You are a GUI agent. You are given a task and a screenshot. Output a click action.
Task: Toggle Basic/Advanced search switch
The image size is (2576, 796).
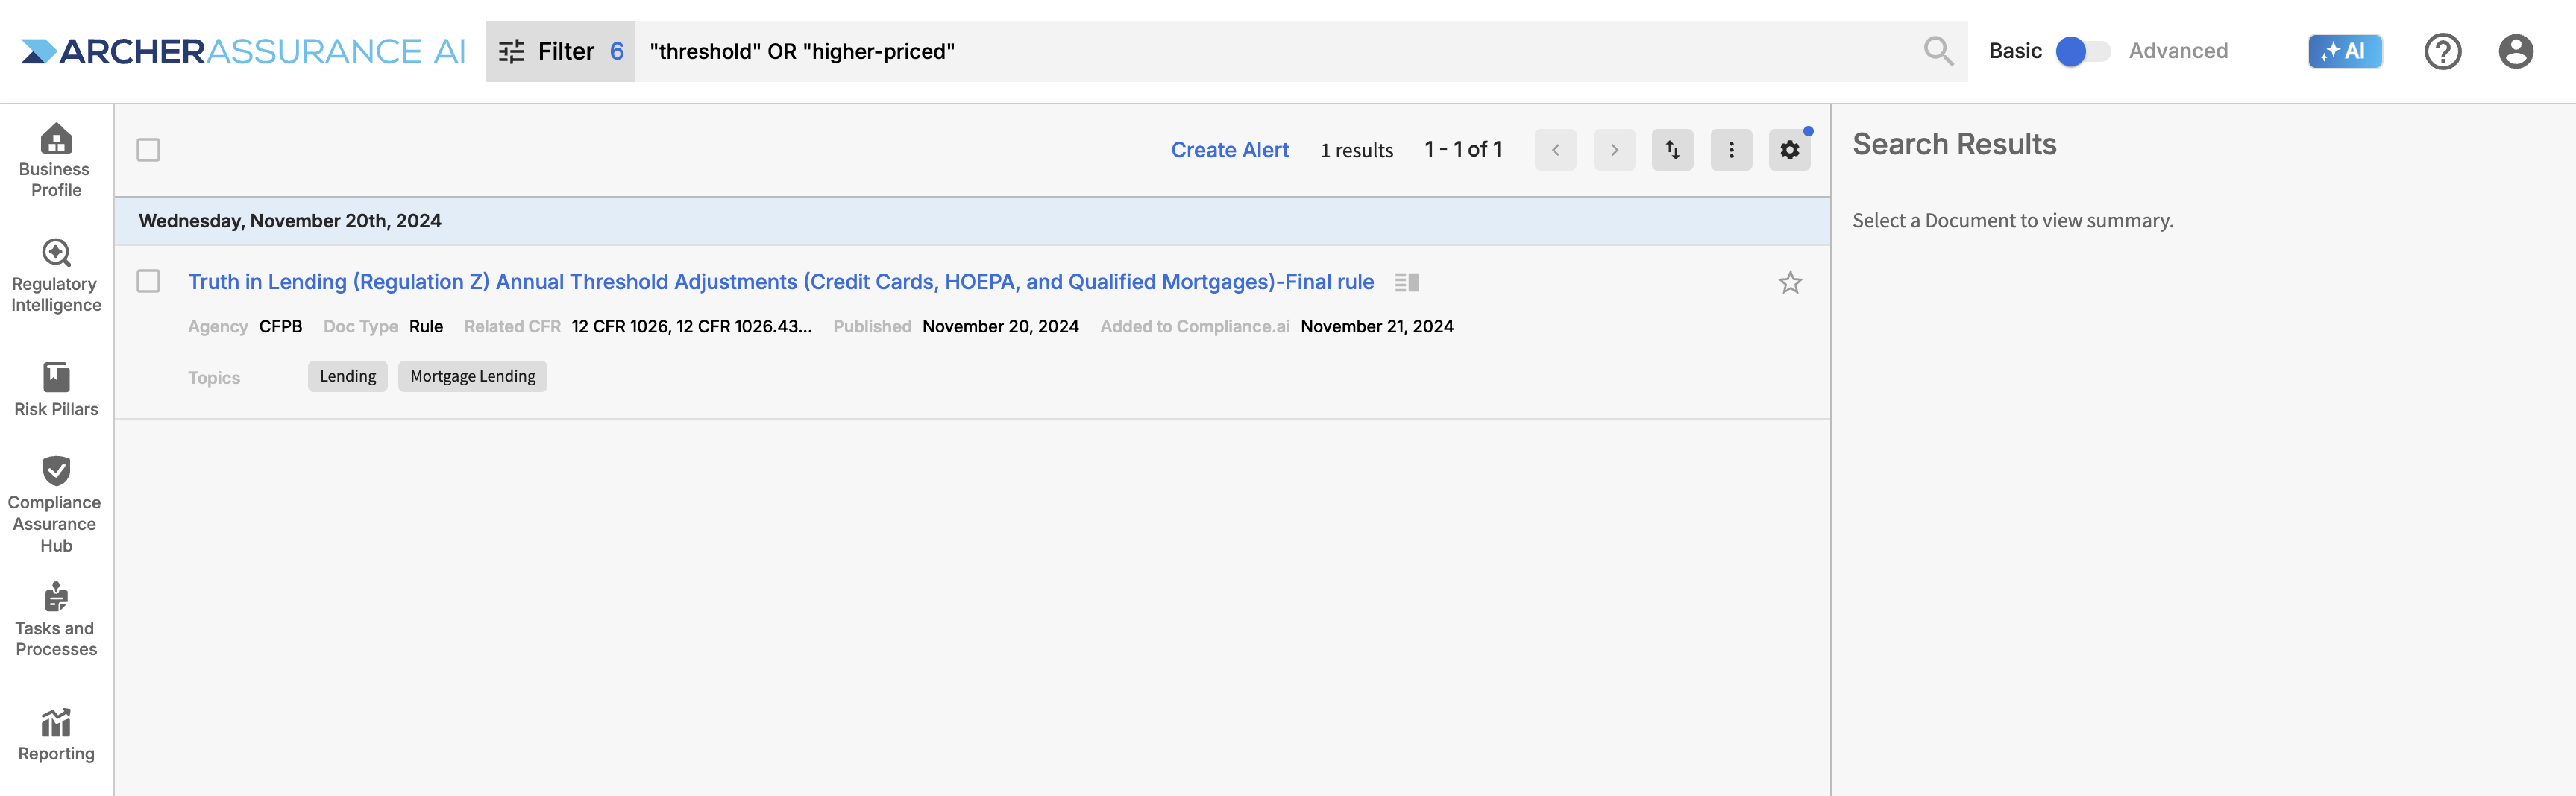click(x=2083, y=51)
